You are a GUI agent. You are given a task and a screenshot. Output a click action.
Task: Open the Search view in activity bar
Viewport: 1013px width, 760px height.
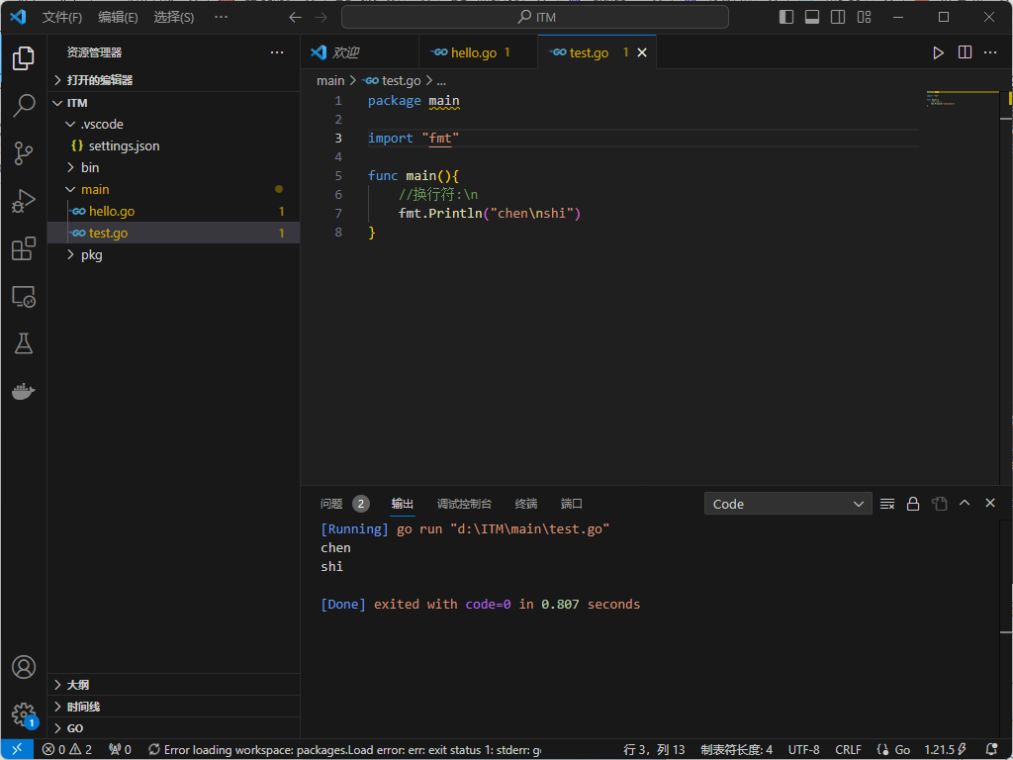pyautogui.click(x=24, y=106)
